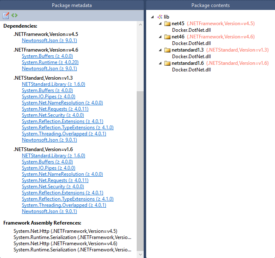
Task: Select Docker.DotNet.dll under net46
Action: pyautogui.click(x=191, y=43)
